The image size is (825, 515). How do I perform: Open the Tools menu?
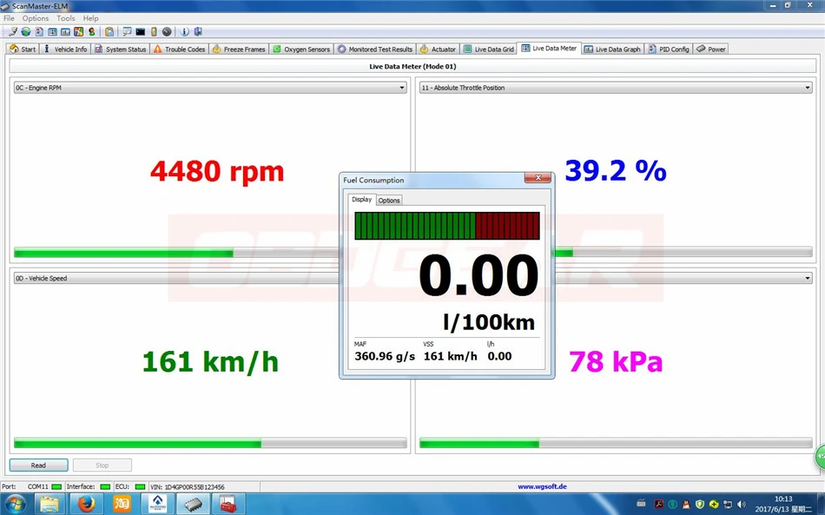(x=66, y=18)
